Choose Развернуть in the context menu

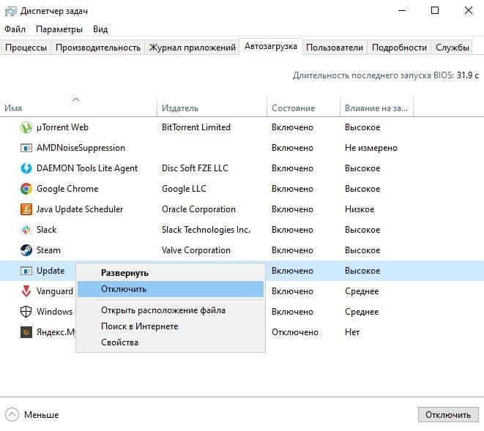pyautogui.click(x=171, y=273)
